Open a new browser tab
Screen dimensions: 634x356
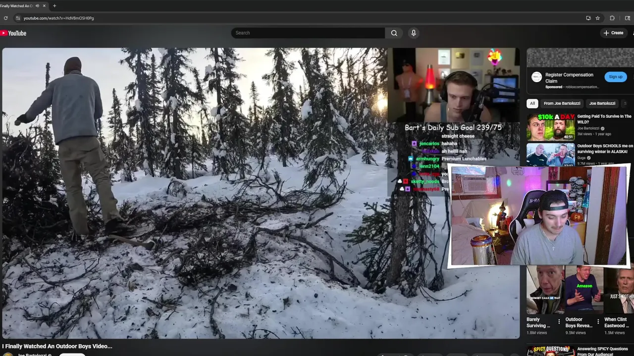[x=54, y=6]
